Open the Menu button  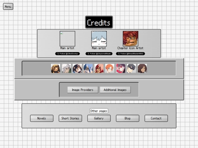click(8, 7)
